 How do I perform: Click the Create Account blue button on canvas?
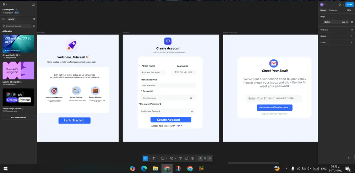[x=171, y=120]
